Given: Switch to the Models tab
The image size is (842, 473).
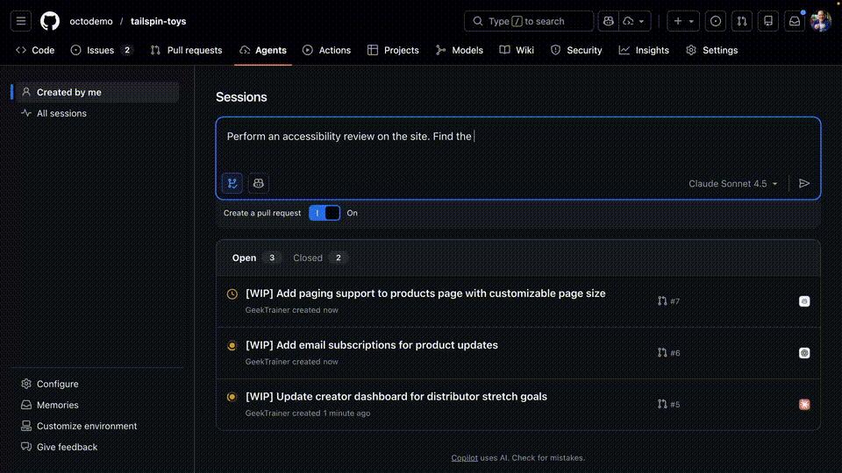Looking at the screenshot, I should coord(460,50).
